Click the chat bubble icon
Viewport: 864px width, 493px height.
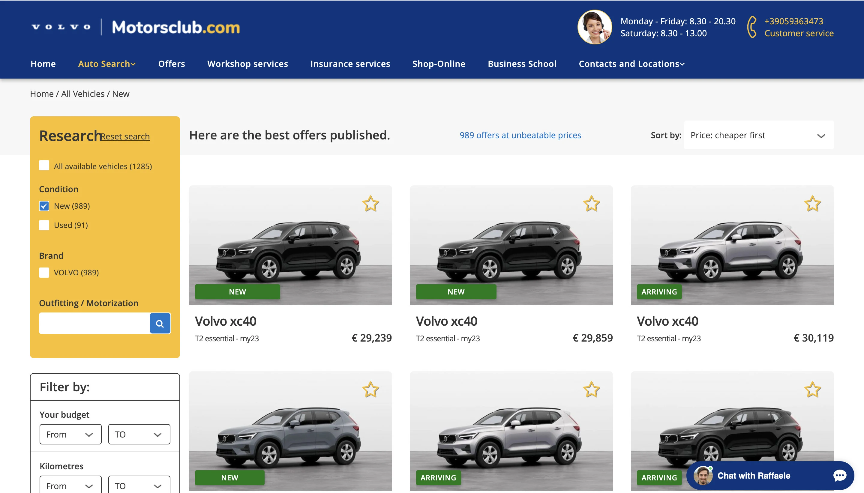pyautogui.click(x=839, y=475)
